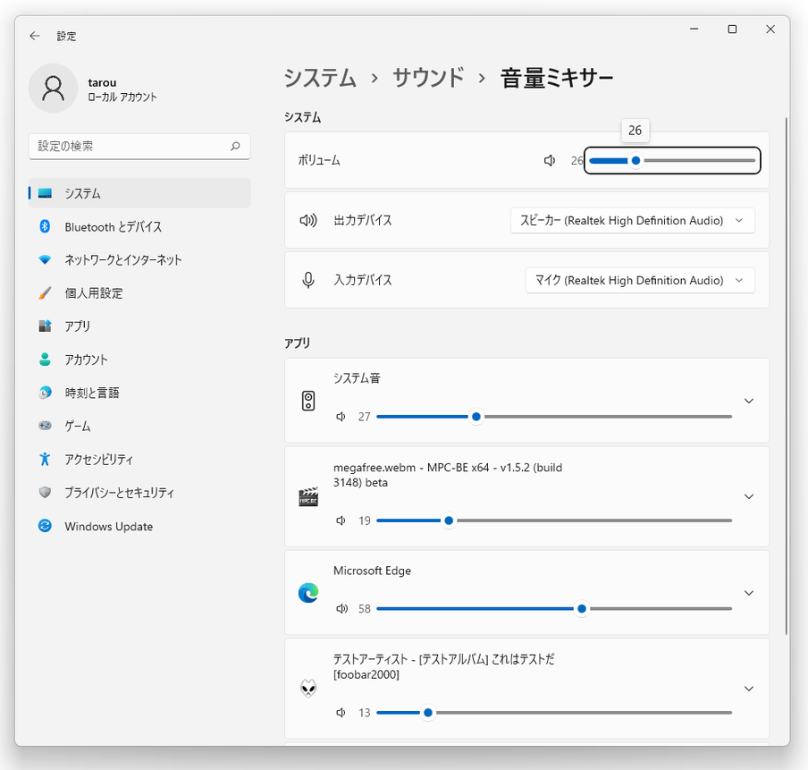Expand the MPC-BE megafree.webm entry
Screen dimensions: 808x770
[749, 496]
